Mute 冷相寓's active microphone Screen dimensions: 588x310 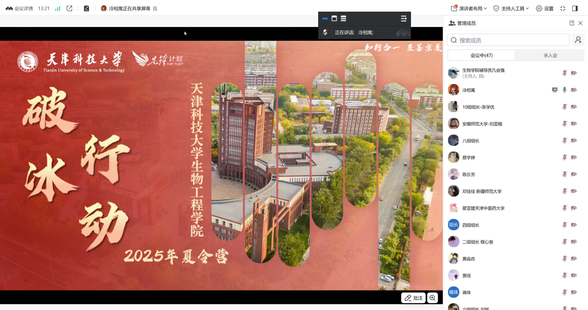[x=565, y=90]
